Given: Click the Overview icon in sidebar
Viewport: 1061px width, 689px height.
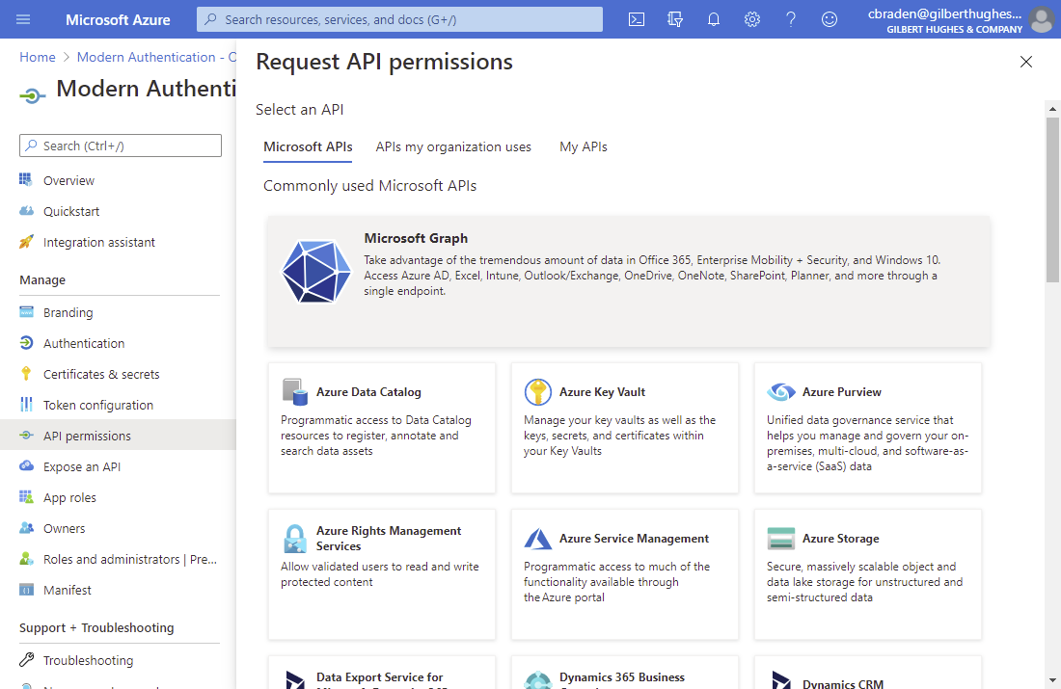Looking at the screenshot, I should (26, 180).
